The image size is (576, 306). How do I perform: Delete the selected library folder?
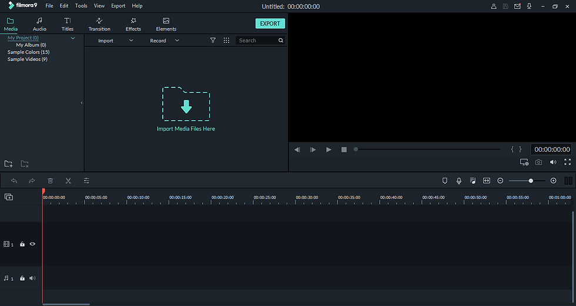click(x=25, y=164)
